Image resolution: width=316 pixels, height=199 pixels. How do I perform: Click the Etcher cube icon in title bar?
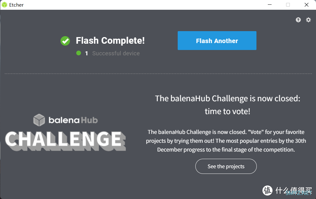point(4,5)
